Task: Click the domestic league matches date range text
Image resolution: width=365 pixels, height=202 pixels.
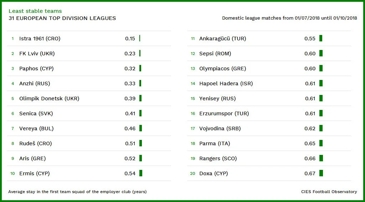Action: click(x=289, y=18)
